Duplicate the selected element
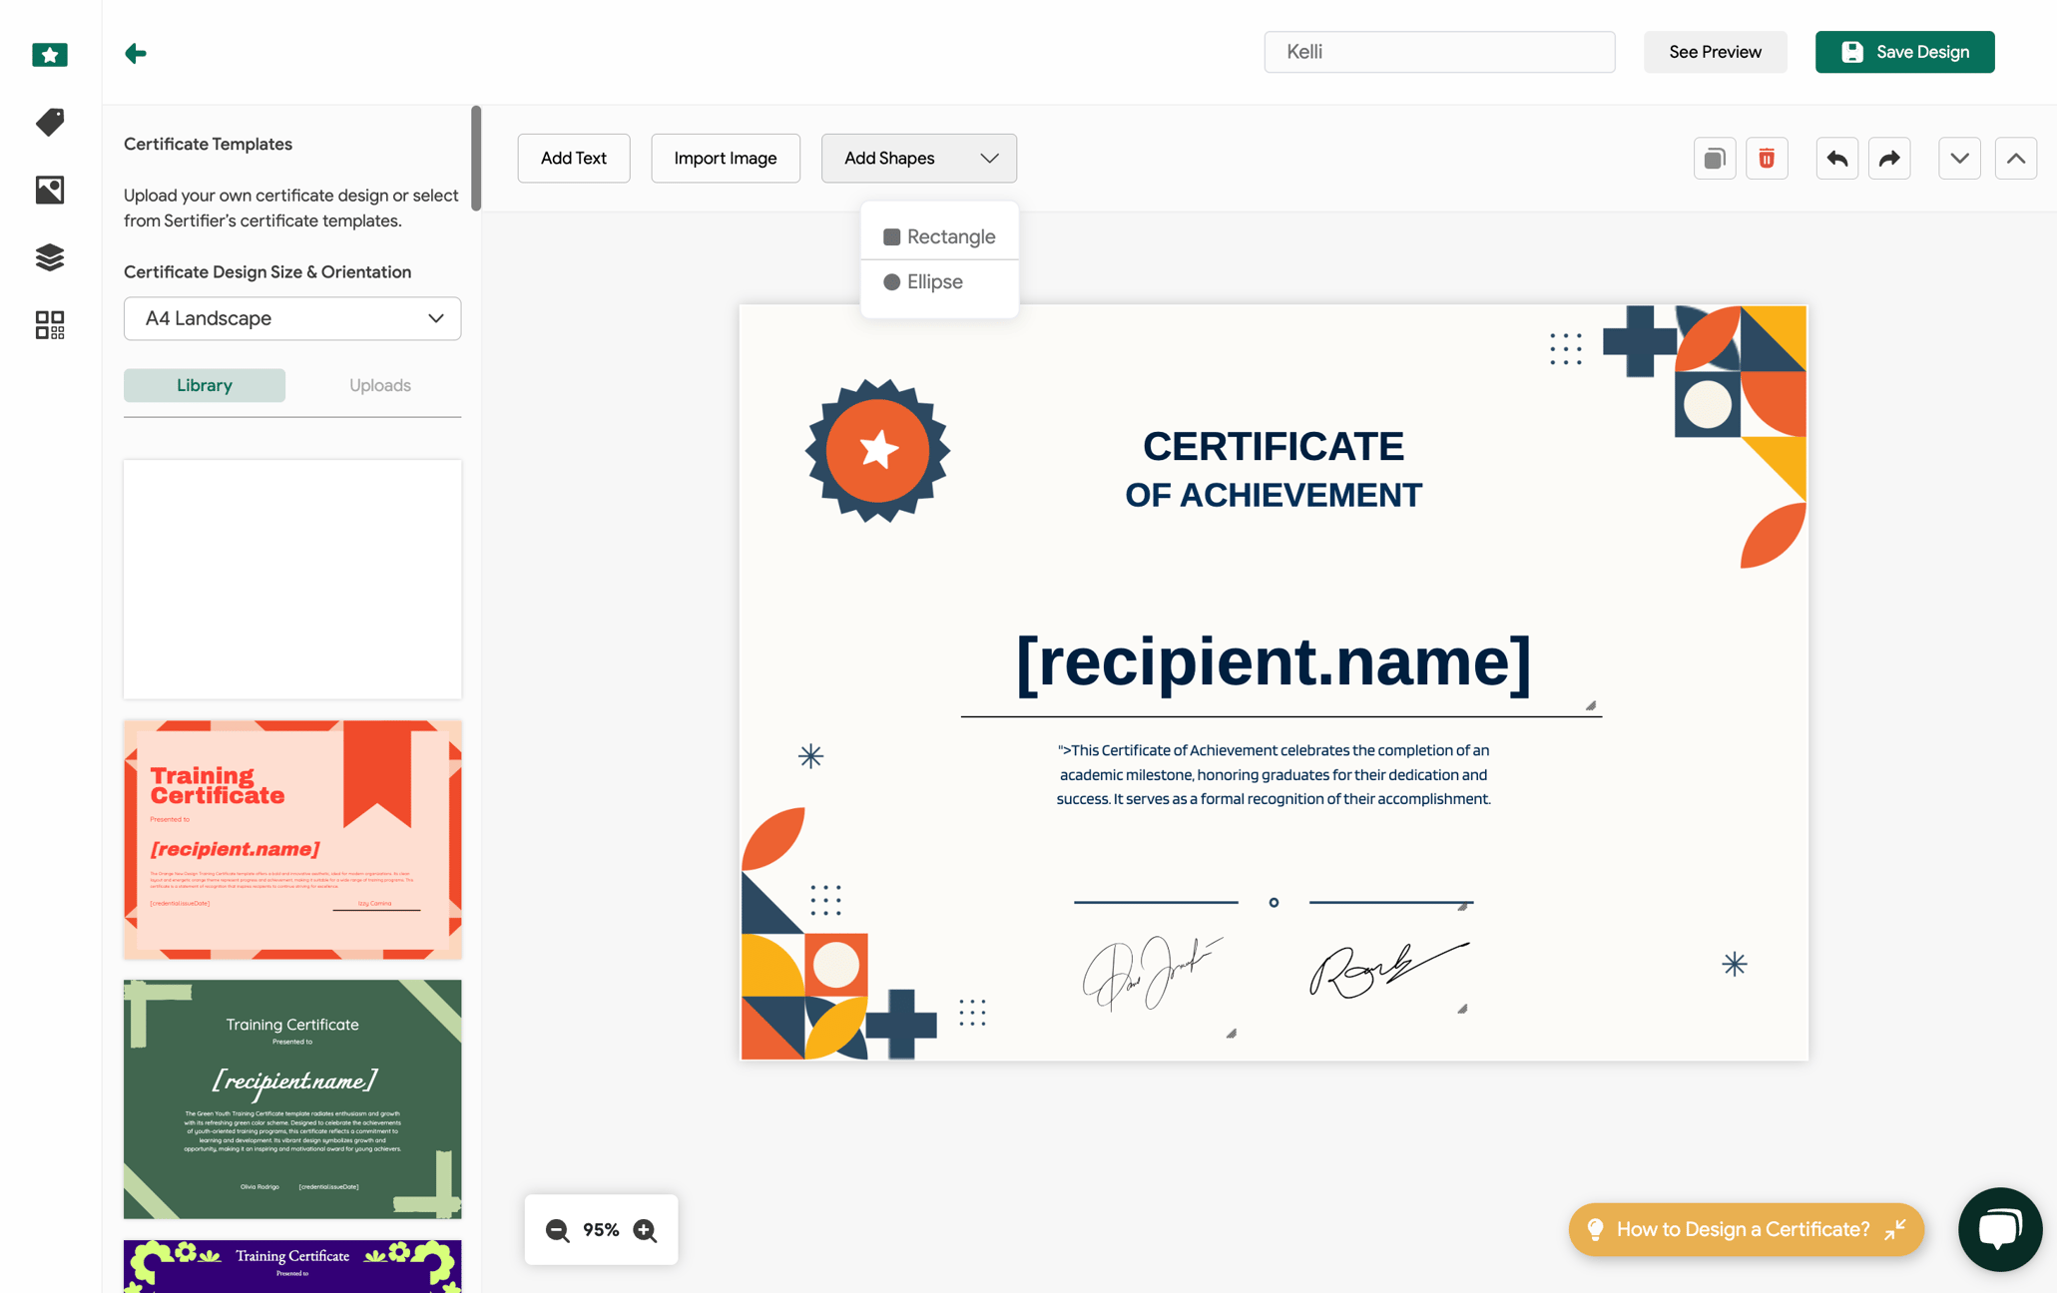This screenshot has height=1293, width=2057. [1715, 158]
